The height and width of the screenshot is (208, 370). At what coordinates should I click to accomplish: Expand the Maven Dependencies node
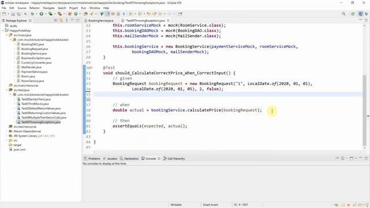[x=7, y=131]
